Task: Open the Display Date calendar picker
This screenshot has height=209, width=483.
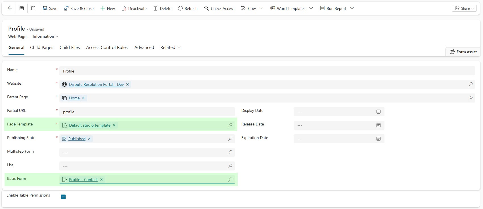Action: (378, 112)
